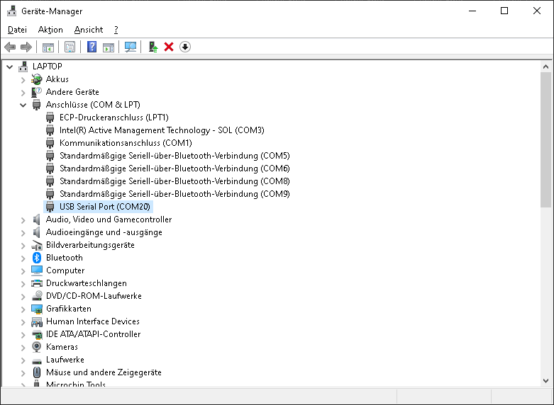Open the Datei menu
Viewport: 554px width, 405px height.
[17, 30]
